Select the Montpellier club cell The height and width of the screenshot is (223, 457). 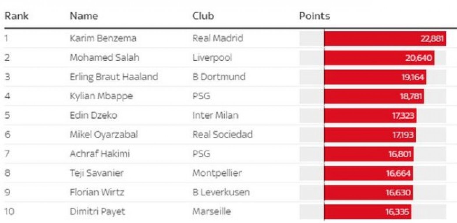[217, 173]
